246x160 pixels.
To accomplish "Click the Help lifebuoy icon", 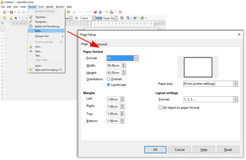I will pyautogui.click(x=120, y=12).
